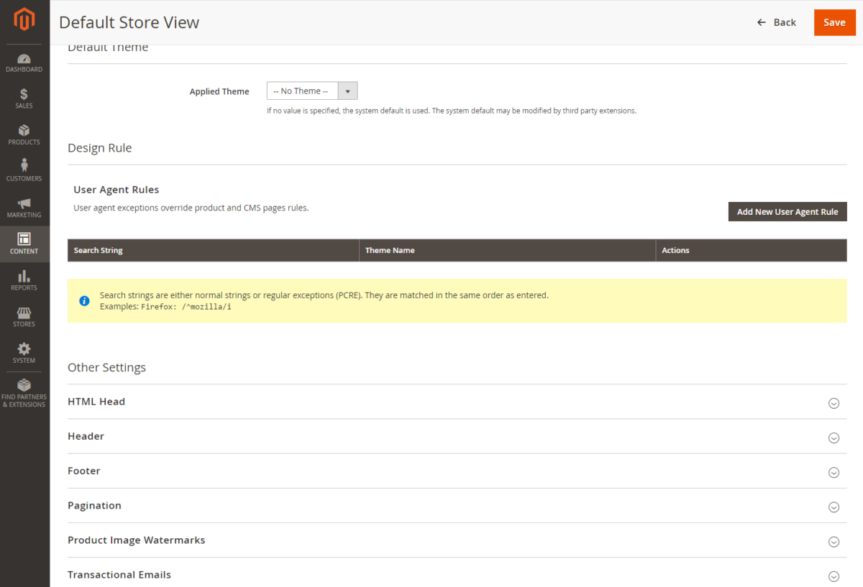Click the Stores sidebar icon
This screenshot has width=863, height=587.
point(24,317)
